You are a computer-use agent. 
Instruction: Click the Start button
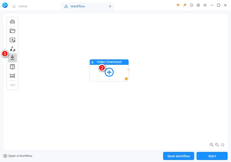click(212, 156)
